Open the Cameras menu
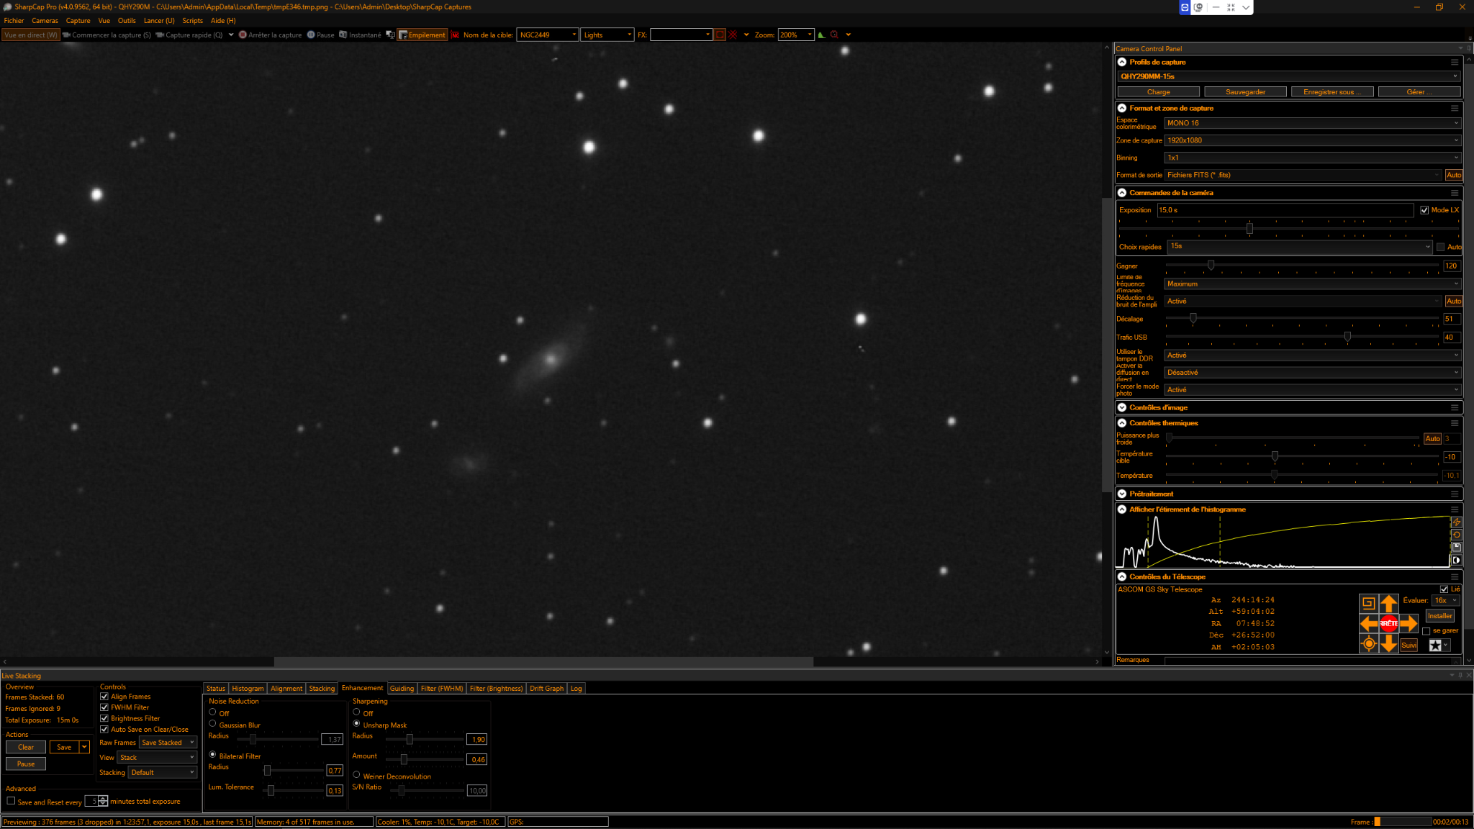 [x=45, y=21]
